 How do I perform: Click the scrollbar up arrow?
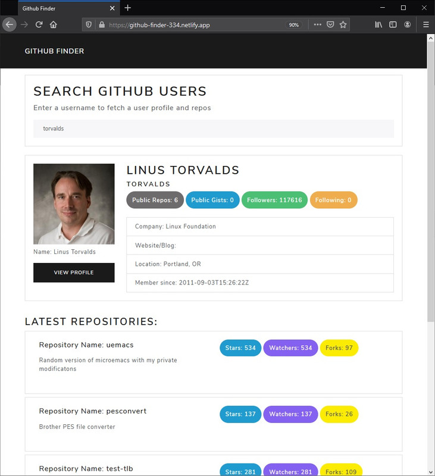click(x=430, y=38)
